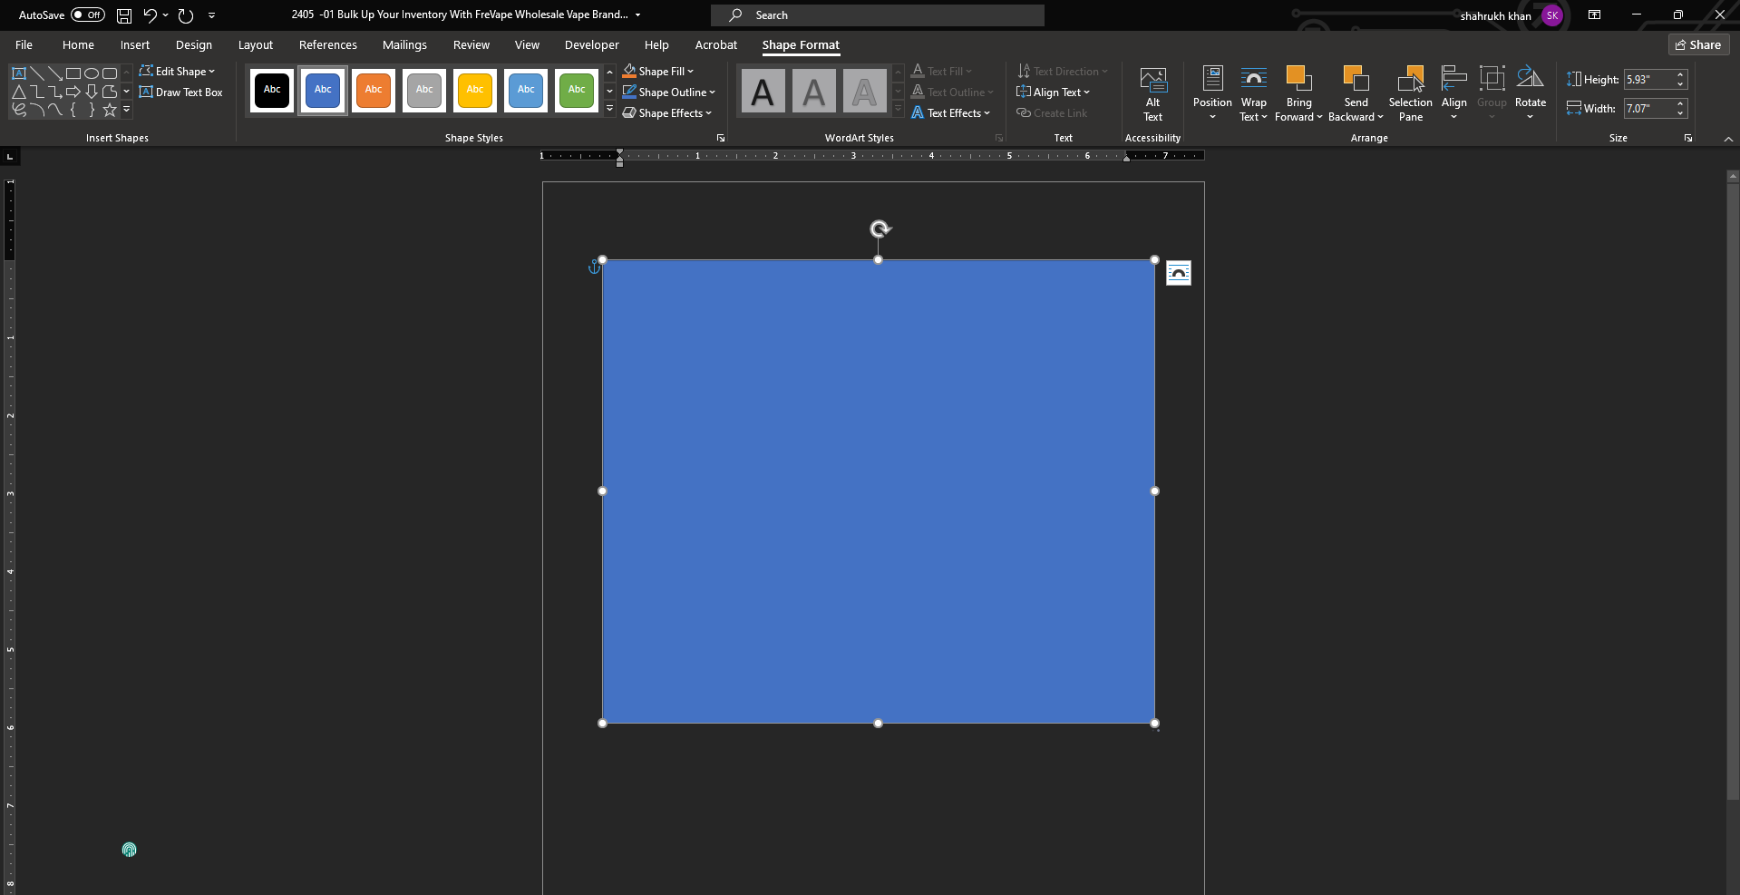Choose the orange Abc shape style swatch
The image size is (1740, 895).
pos(374,90)
